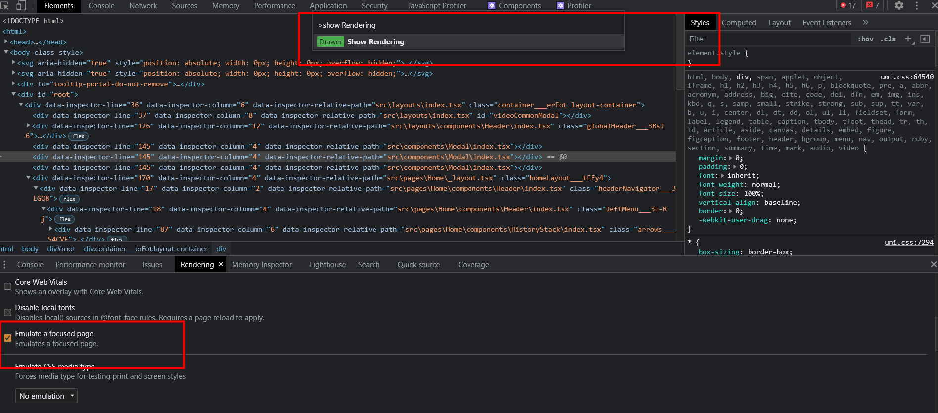Open umi.css:64540 source link
This screenshot has height=413, width=938.
point(907,77)
